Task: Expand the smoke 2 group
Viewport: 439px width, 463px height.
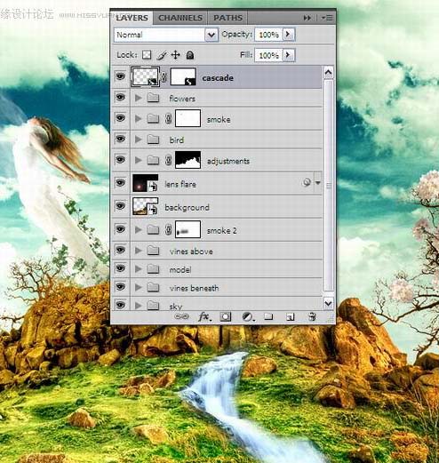Action: (x=138, y=229)
